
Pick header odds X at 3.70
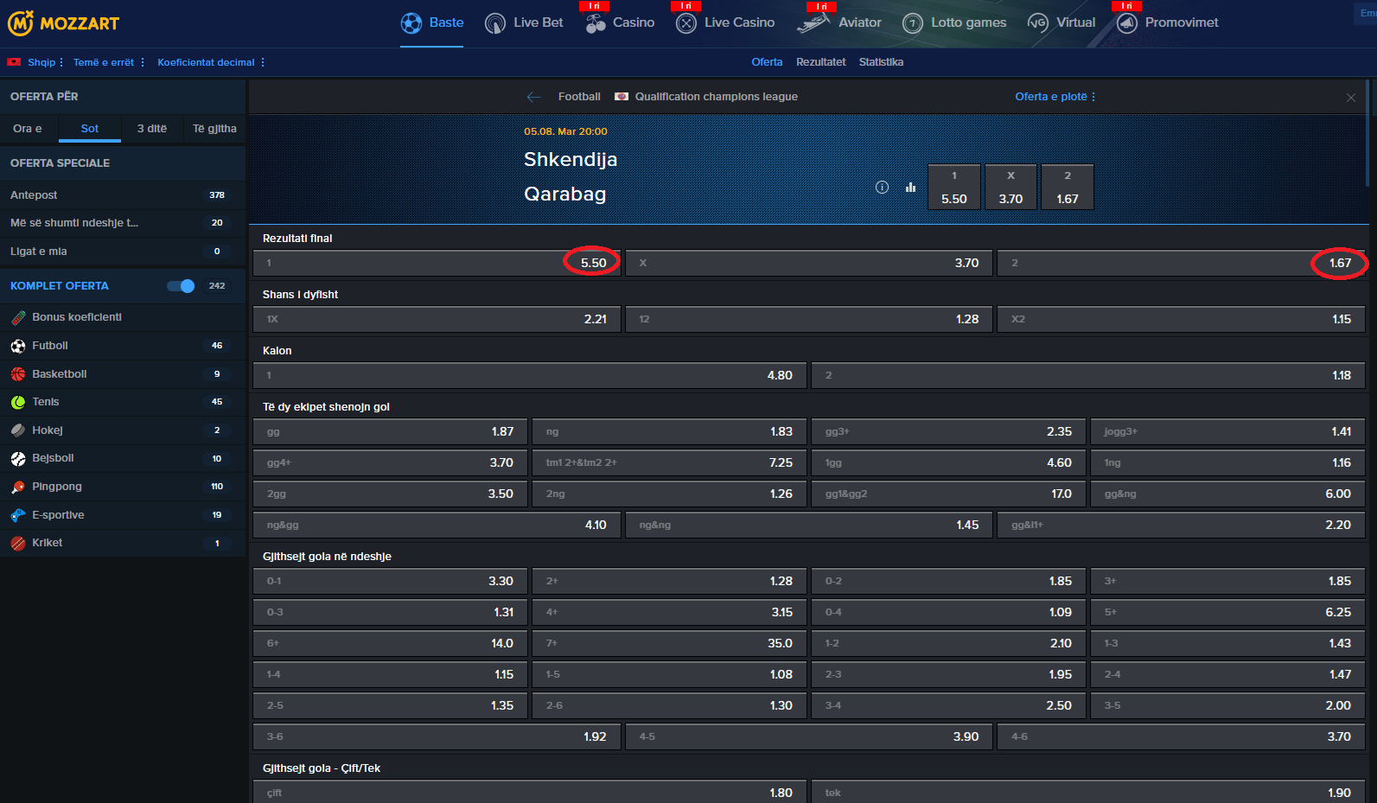[x=1010, y=188]
